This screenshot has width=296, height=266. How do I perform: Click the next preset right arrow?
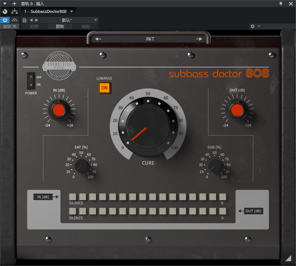click(x=199, y=39)
